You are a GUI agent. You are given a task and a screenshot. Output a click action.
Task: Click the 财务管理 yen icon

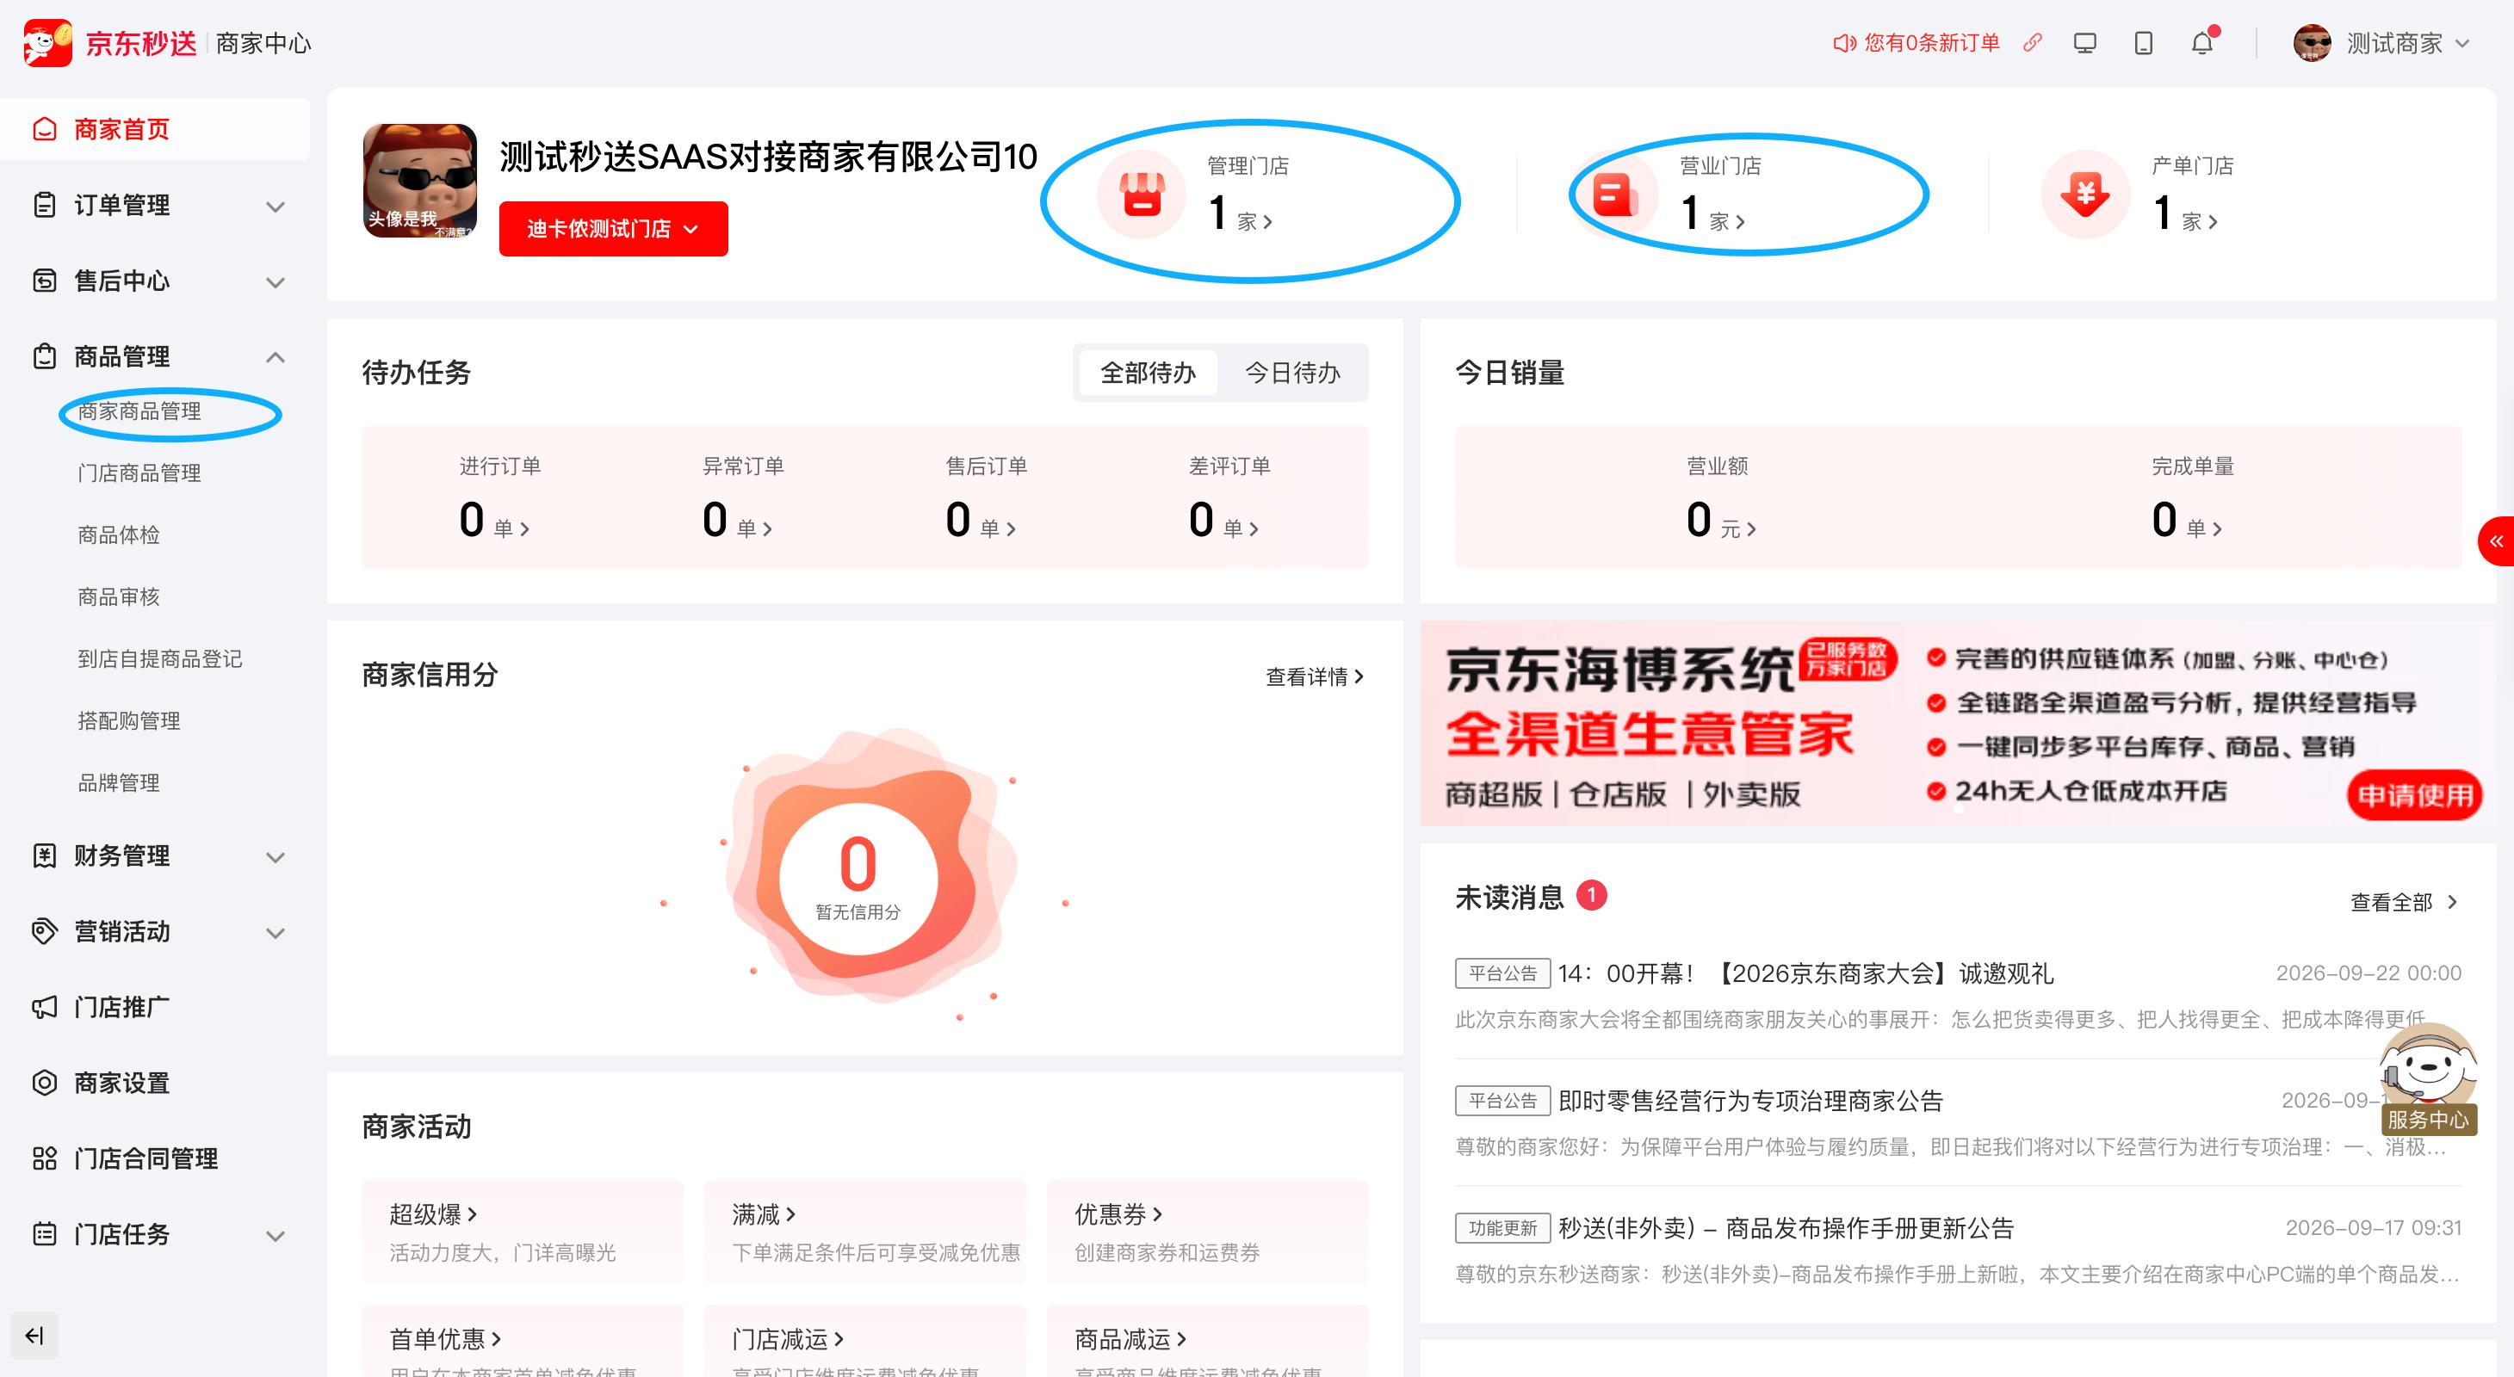point(45,855)
